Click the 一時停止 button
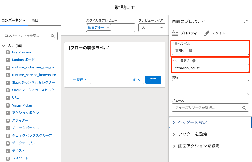 click(x=80, y=80)
